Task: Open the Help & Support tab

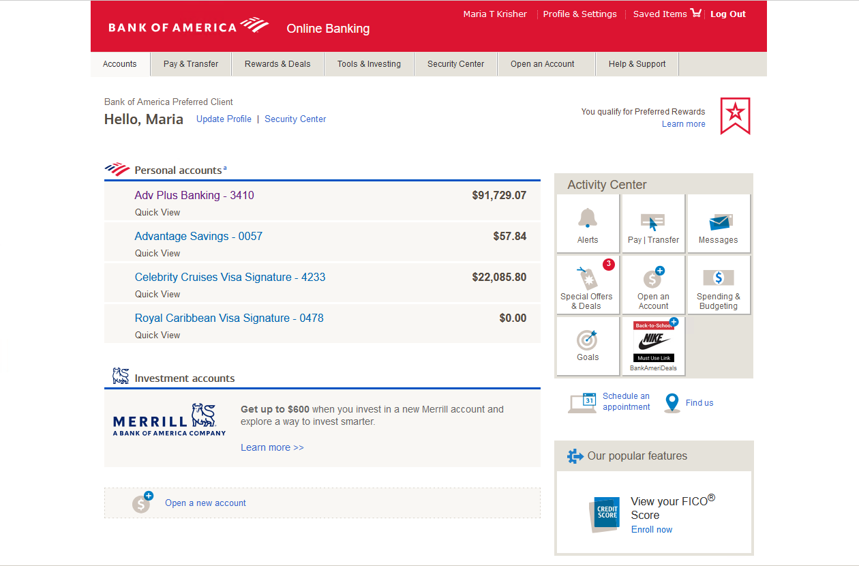Action: 637,64
